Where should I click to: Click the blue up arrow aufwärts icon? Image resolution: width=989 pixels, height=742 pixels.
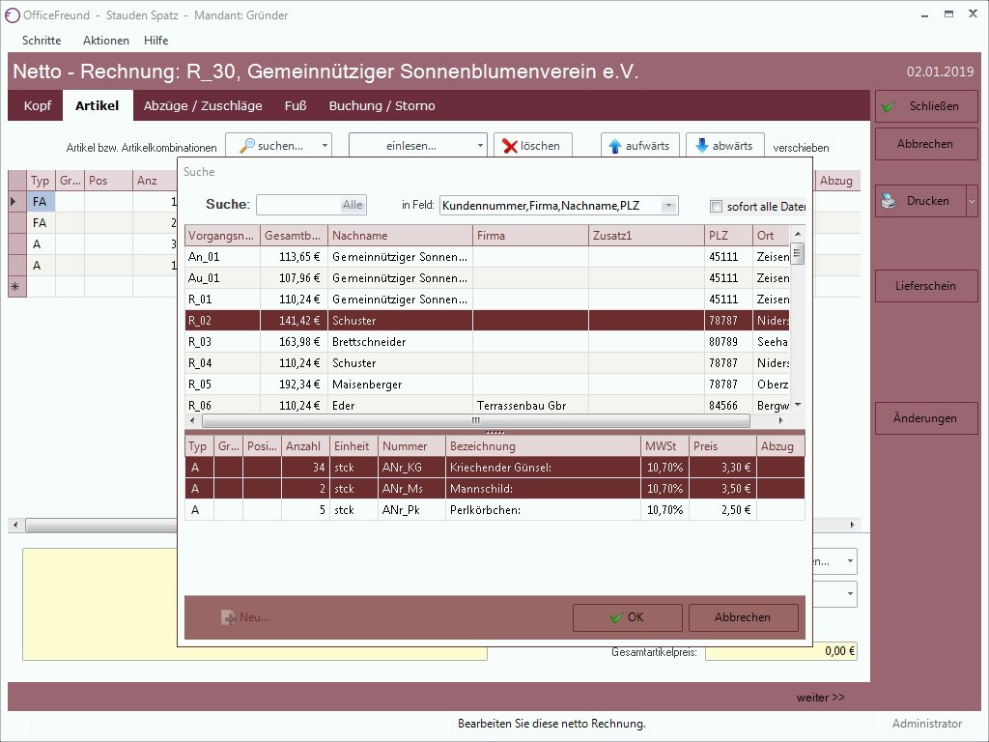615,147
